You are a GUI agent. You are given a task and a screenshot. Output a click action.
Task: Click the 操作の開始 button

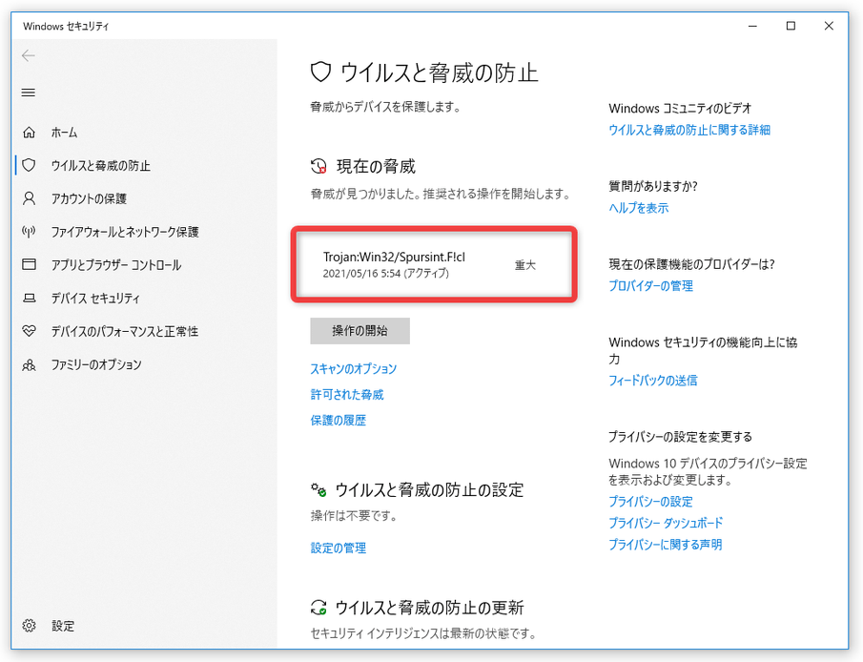point(360,330)
